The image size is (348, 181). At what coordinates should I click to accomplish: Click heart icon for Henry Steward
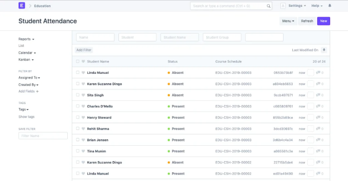83,117
